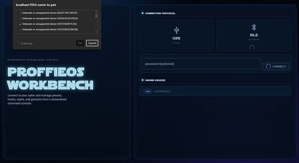The image size is (299, 163).
Task: Click the 'localhost:7054 wants to pair' title
Action: point(36,5)
